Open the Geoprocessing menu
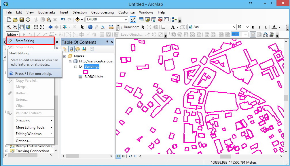290x166 pixels. (103, 12)
